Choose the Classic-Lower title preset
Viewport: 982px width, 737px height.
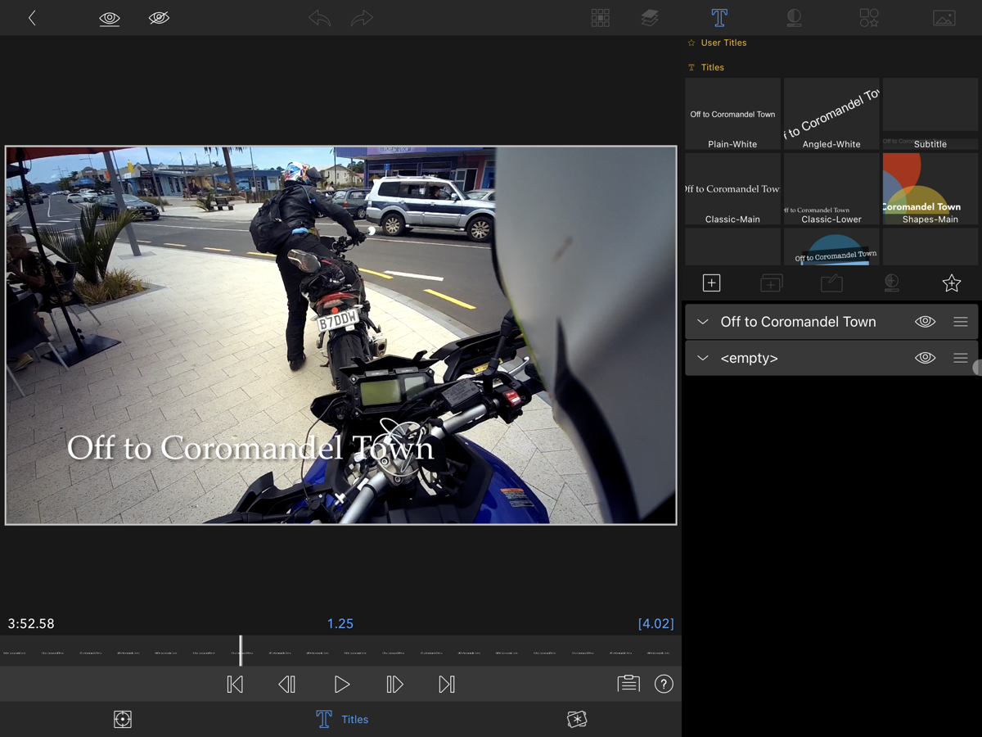(831, 189)
